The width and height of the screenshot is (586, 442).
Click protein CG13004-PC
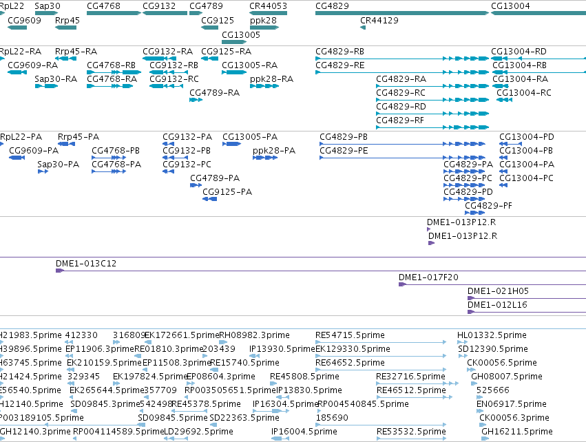click(x=503, y=185)
